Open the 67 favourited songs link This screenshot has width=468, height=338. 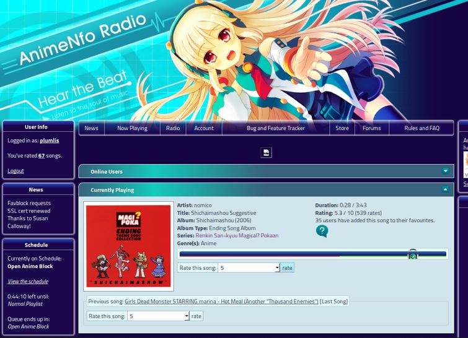click(42, 156)
